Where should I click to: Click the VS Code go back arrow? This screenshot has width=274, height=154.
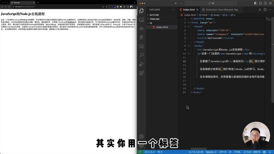tap(176, 3)
